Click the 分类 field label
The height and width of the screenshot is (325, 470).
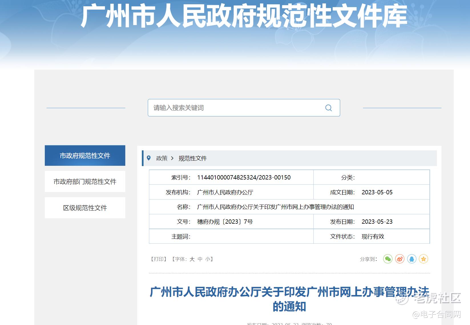[x=348, y=177]
